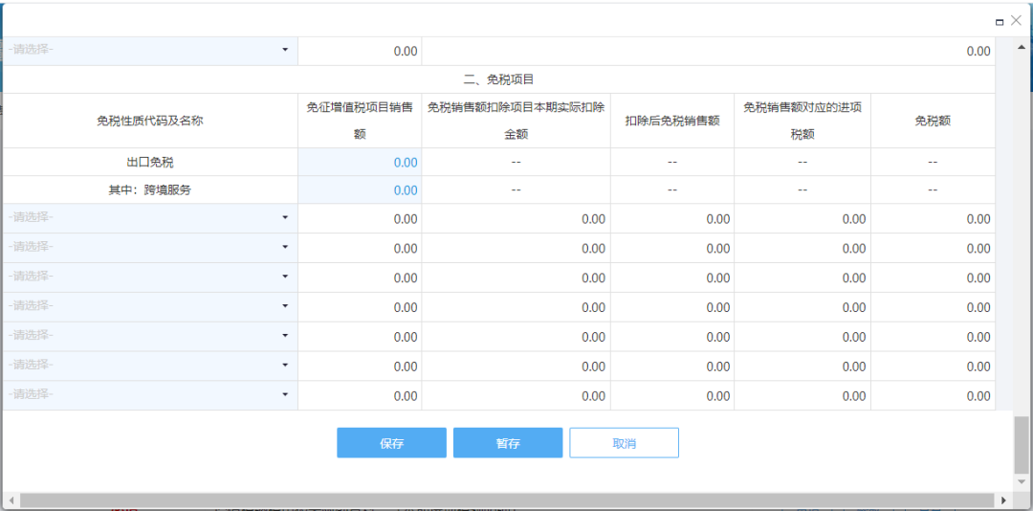Open the 请选择 dropdown above the 二、免税项目 heading
Screen dimensions: 1033x511
click(149, 51)
